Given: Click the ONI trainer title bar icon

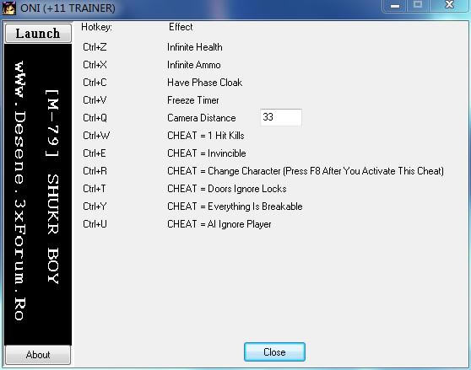Looking at the screenshot, I should 9,8.
